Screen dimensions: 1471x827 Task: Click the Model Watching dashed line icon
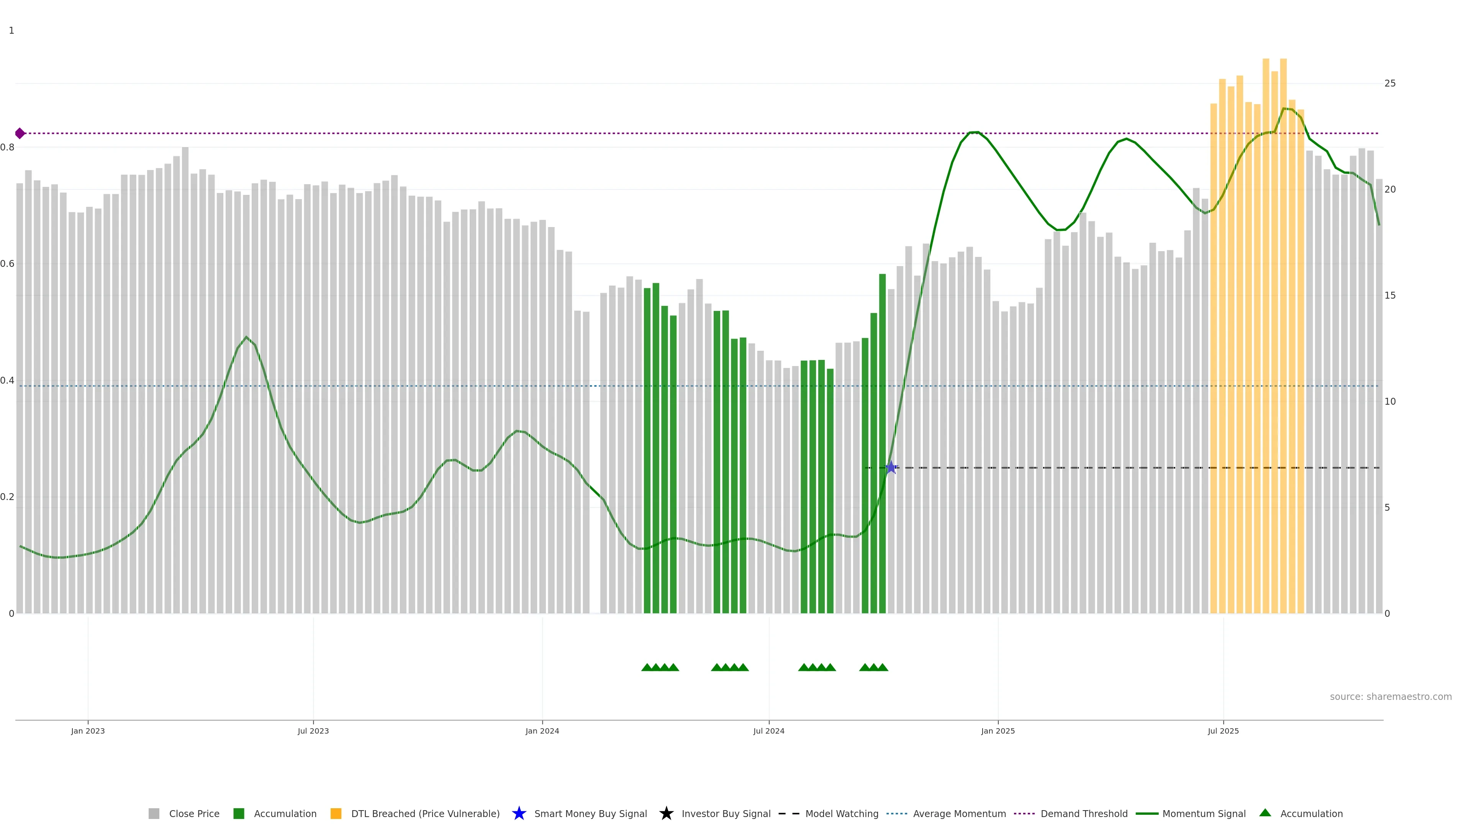789,813
